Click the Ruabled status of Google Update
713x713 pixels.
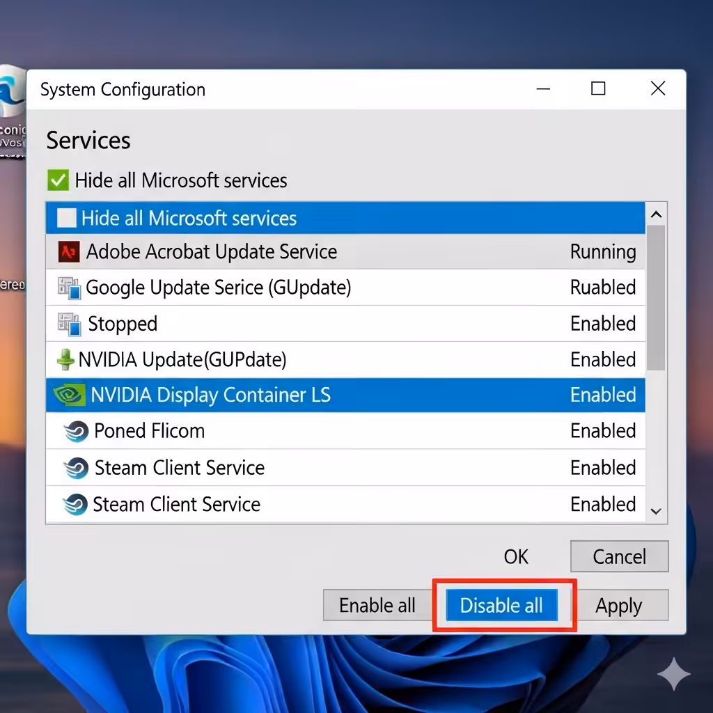pos(603,288)
